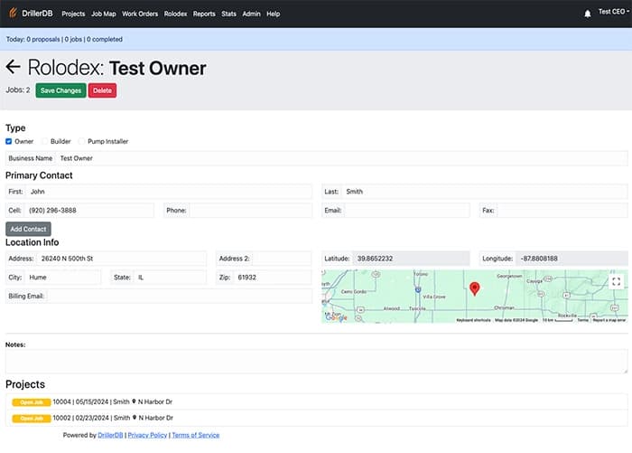Click the red Delete button

[102, 90]
